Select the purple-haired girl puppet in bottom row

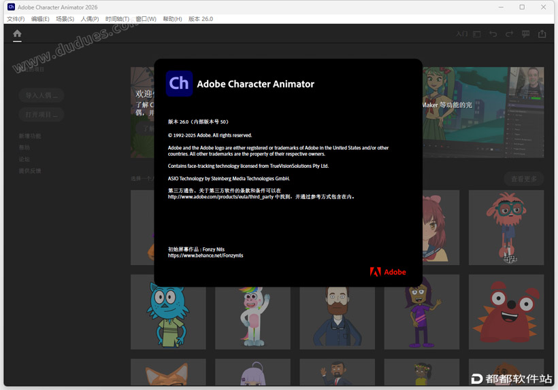pyautogui.click(x=252, y=372)
